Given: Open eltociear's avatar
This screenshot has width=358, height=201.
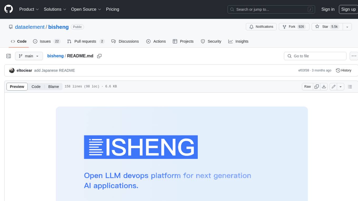Looking at the screenshot, I should pyautogui.click(x=12, y=70).
